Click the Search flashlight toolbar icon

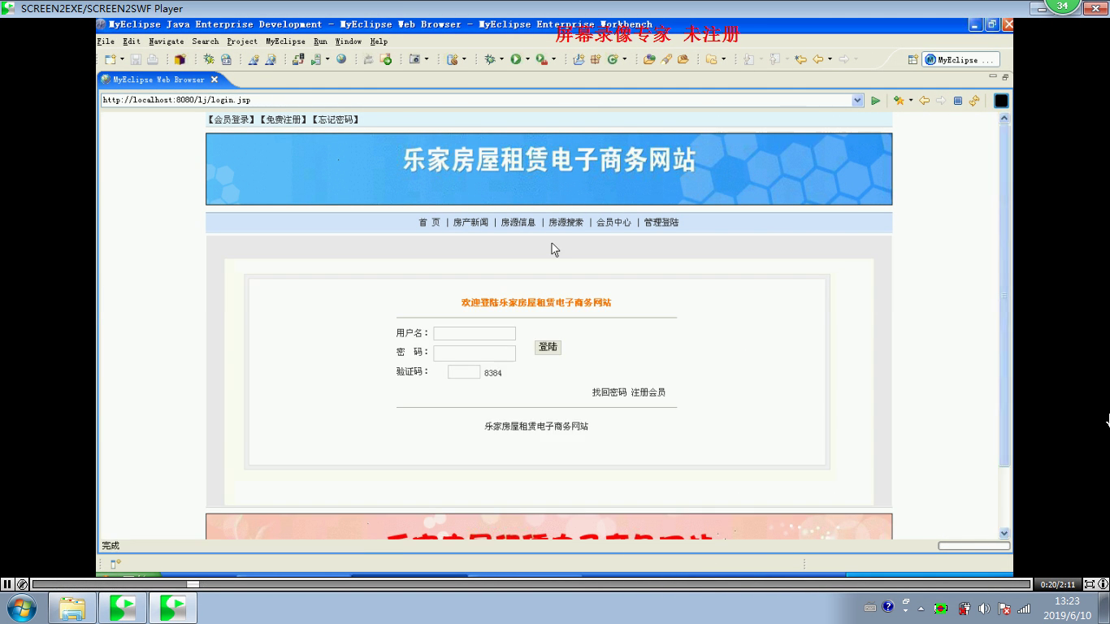click(x=666, y=59)
